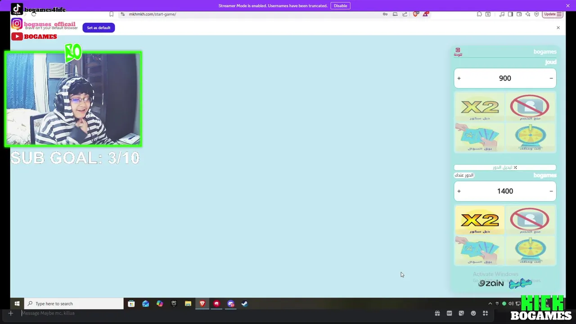
Task: Click the Set as default browser button
Action: click(99, 28)
